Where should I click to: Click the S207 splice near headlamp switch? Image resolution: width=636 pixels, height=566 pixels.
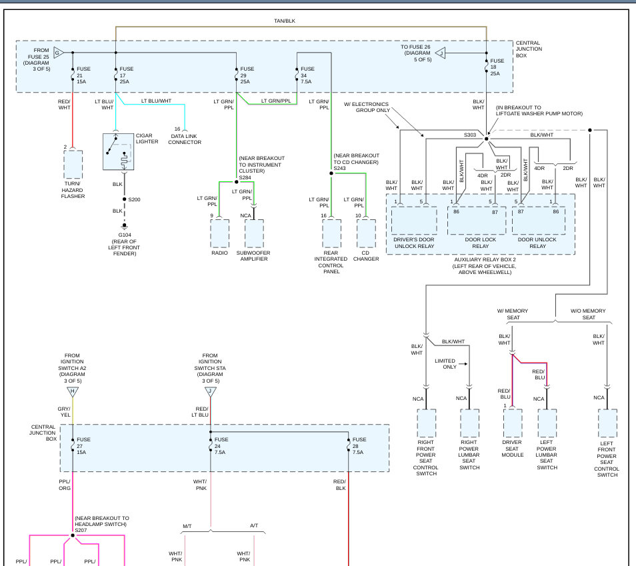point(73,535)
